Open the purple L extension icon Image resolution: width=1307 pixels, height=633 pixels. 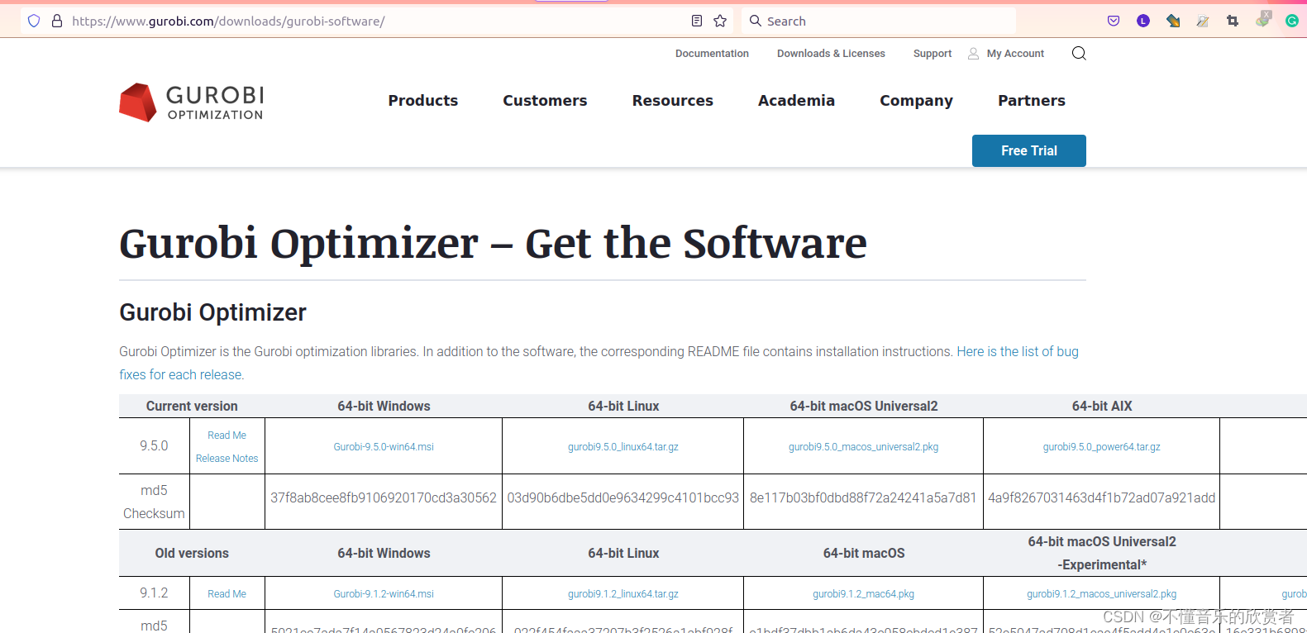[x=1143, y=21]
